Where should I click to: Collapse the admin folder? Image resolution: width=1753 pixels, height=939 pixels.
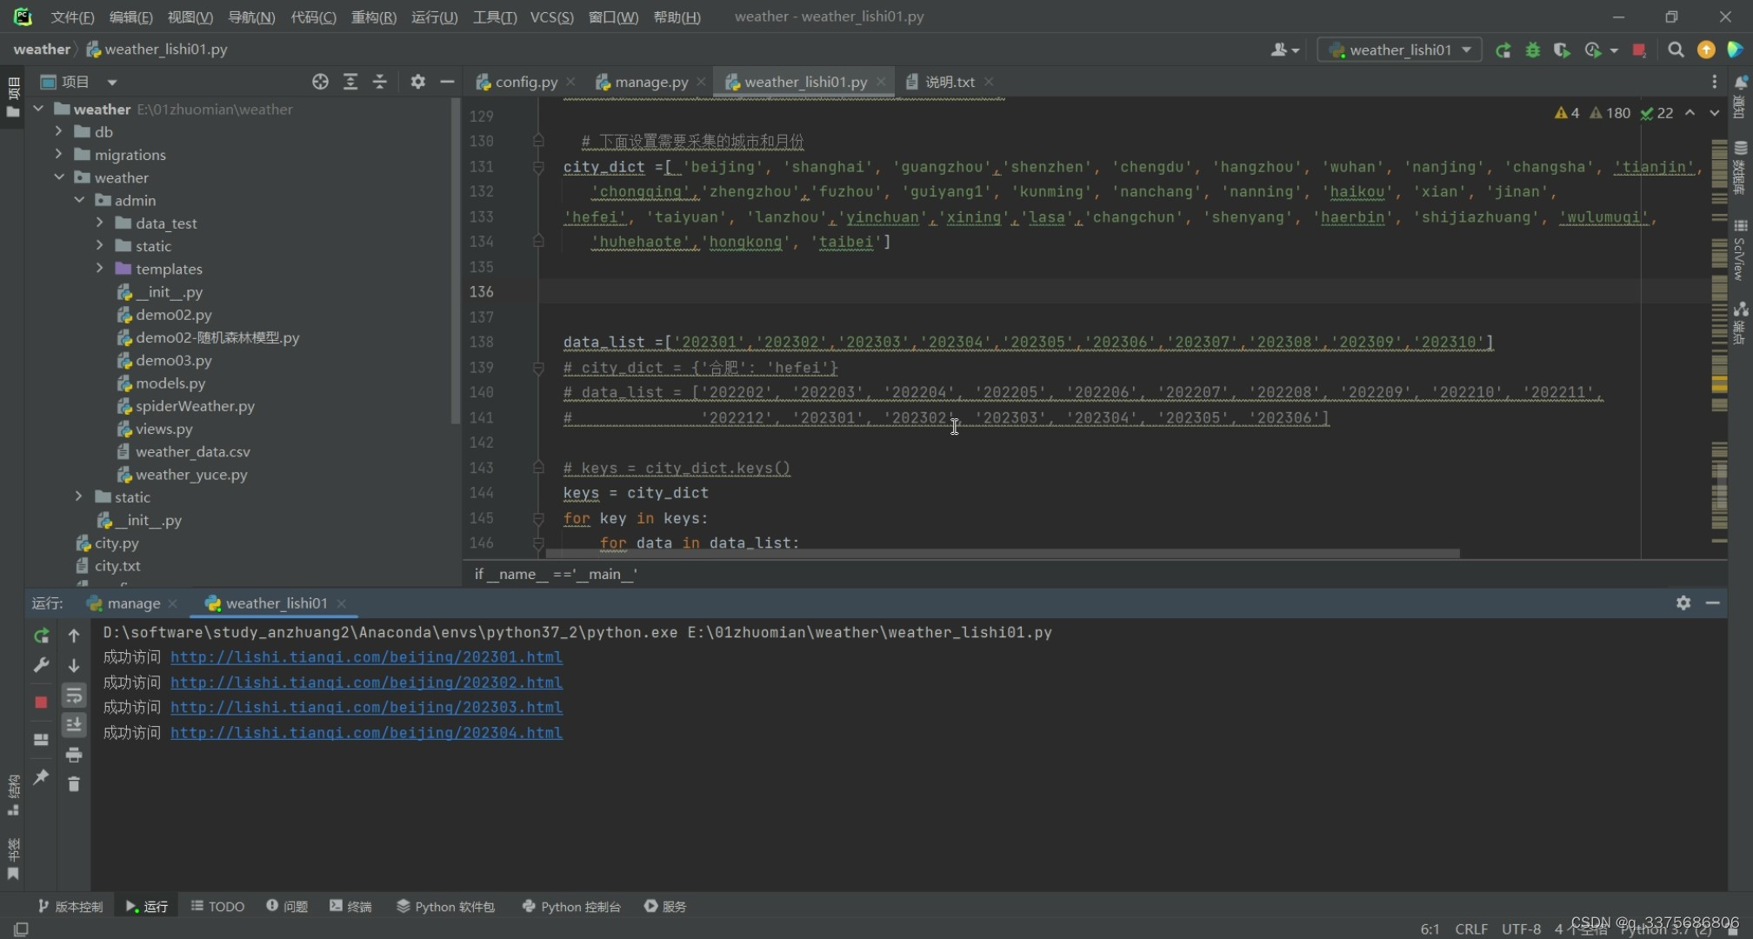pos(79,200)
